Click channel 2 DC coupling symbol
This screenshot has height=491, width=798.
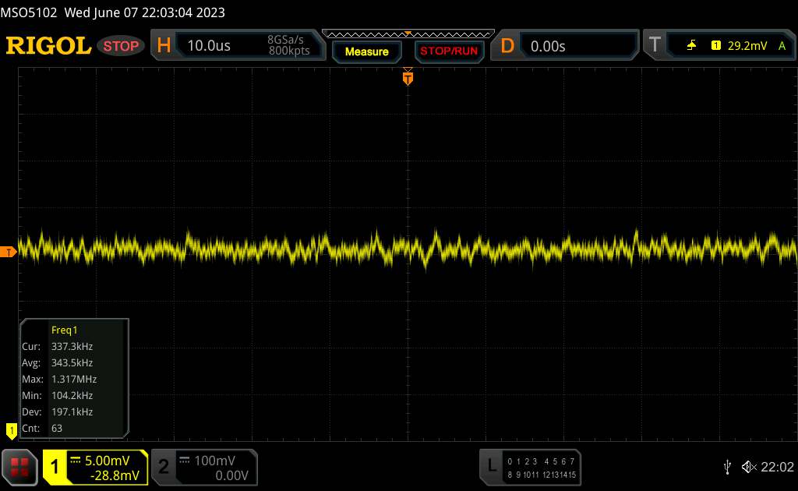pos(185,460)
